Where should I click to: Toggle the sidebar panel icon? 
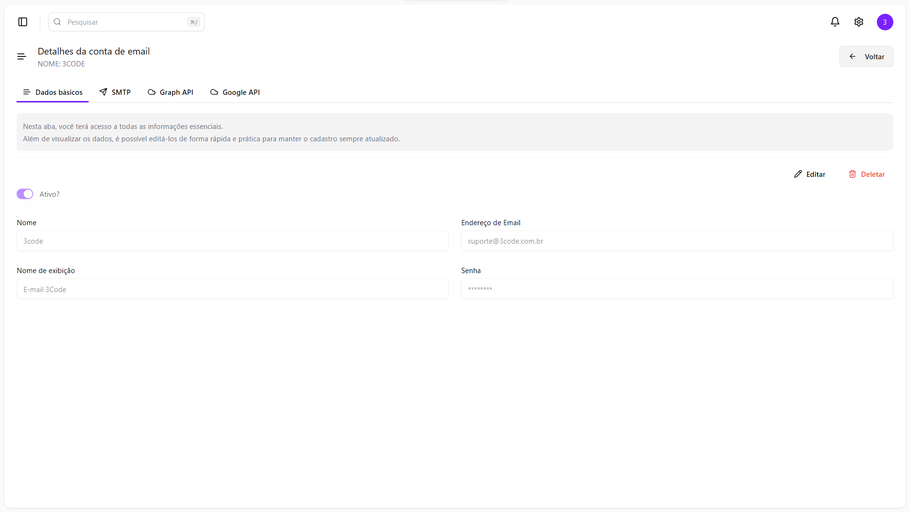pos(23,22)
